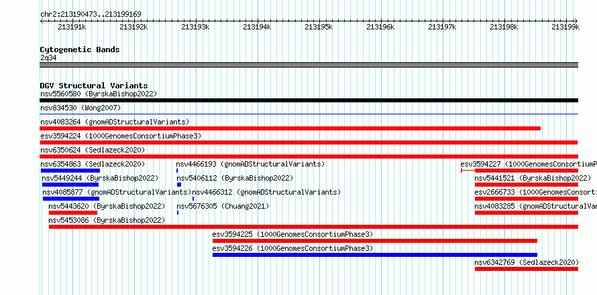Click the nsv5406112 (ByrskaBishop2022) label
The width and height of the screenshot is (597, 295).
(235, 178)
